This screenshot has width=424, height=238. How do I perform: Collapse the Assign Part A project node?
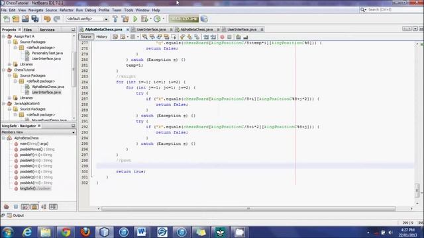4,36
